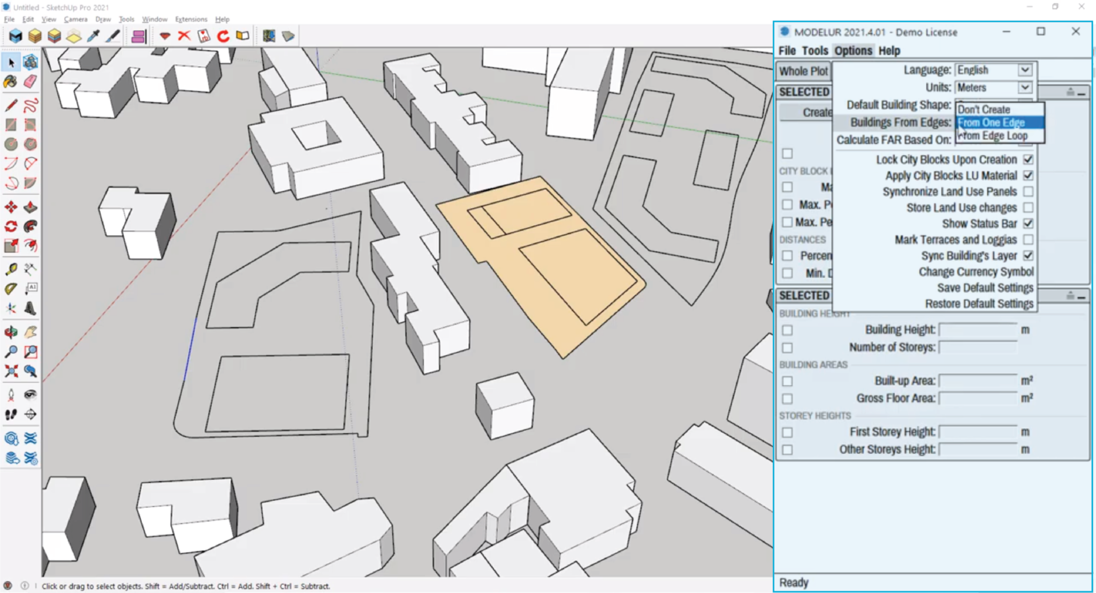Click the Tools menu in Modelur

pos(816,51)
